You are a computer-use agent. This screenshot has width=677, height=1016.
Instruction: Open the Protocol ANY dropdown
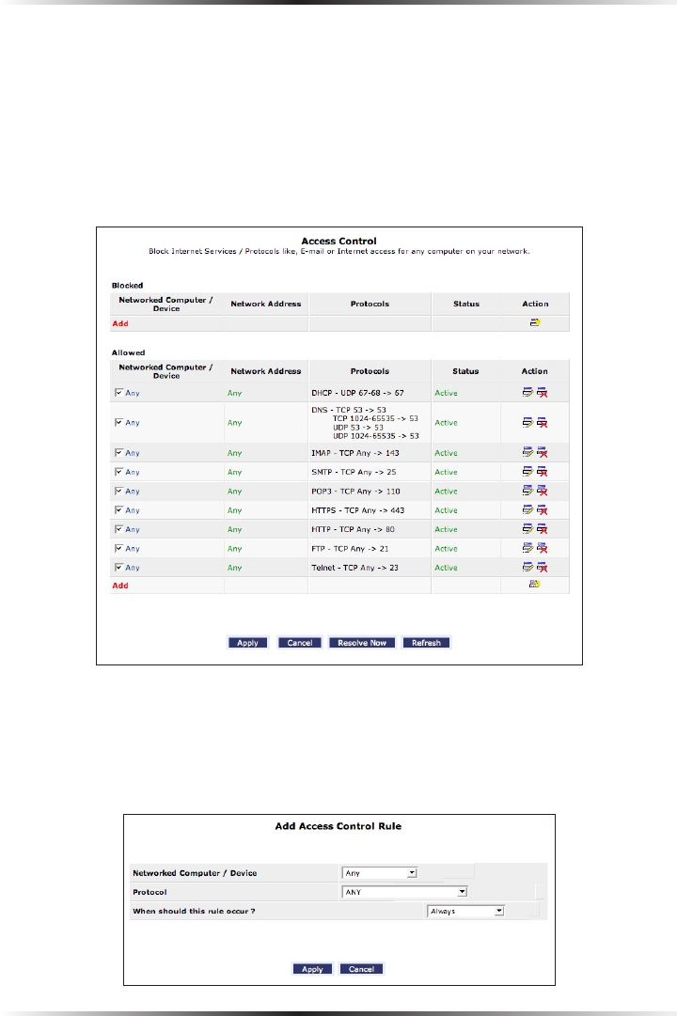point(404,892)
